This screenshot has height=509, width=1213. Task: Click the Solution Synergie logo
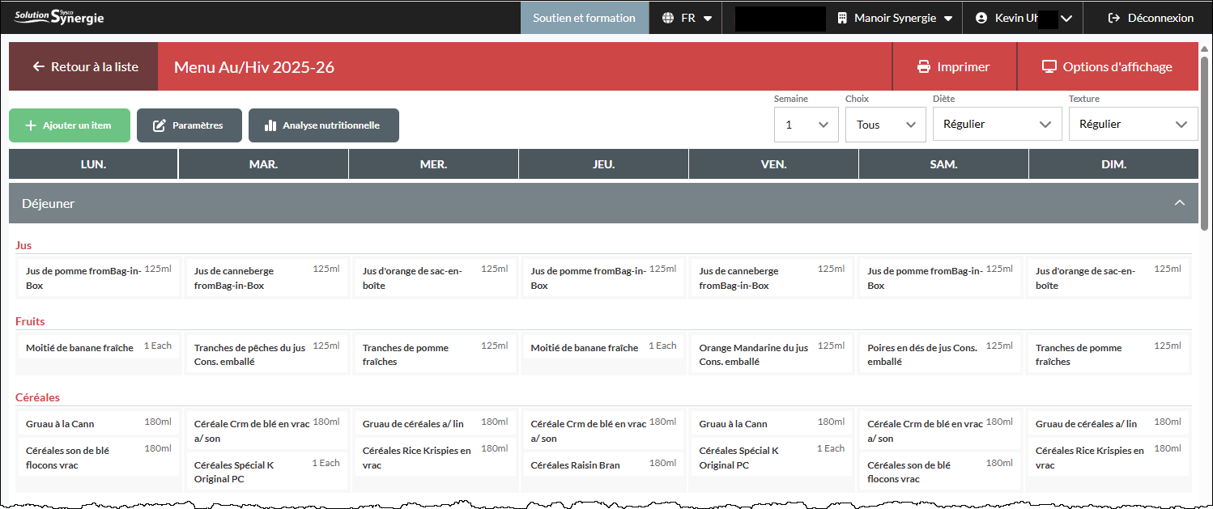(x=59, y=17)
